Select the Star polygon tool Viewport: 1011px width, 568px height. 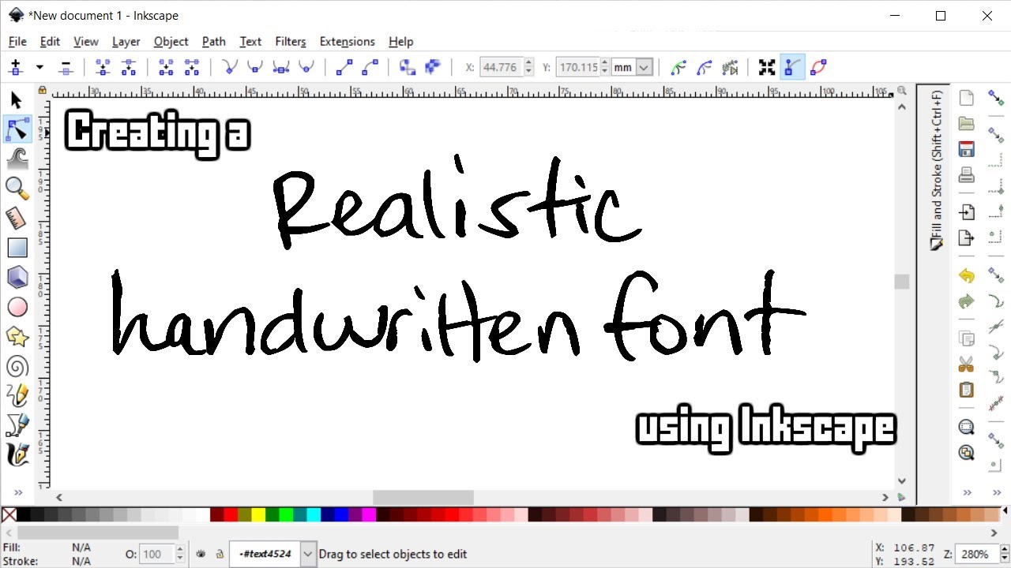pyautogui.click(x=17, y=337)
